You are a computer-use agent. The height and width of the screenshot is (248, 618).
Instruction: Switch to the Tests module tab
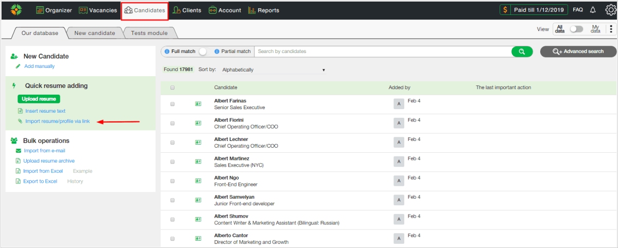point(149,33)
